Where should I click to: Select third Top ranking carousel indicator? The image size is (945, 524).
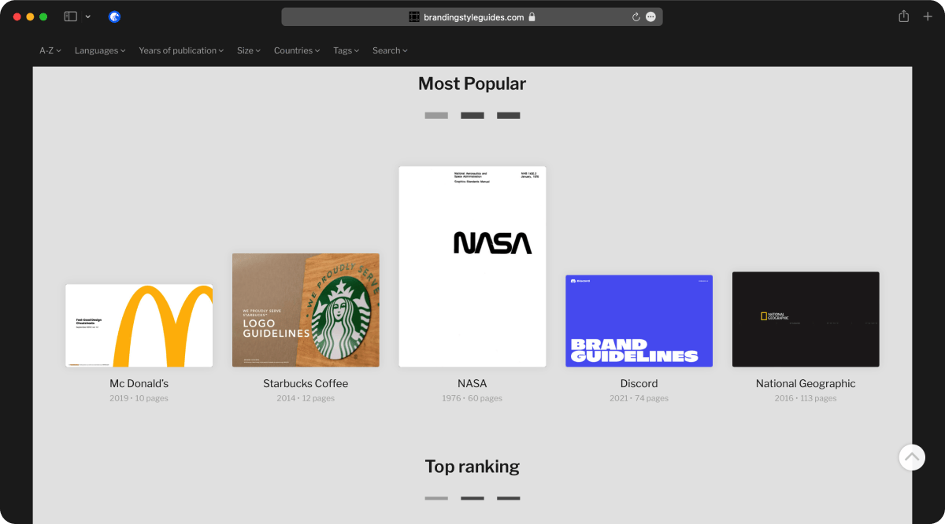point(509,498)
